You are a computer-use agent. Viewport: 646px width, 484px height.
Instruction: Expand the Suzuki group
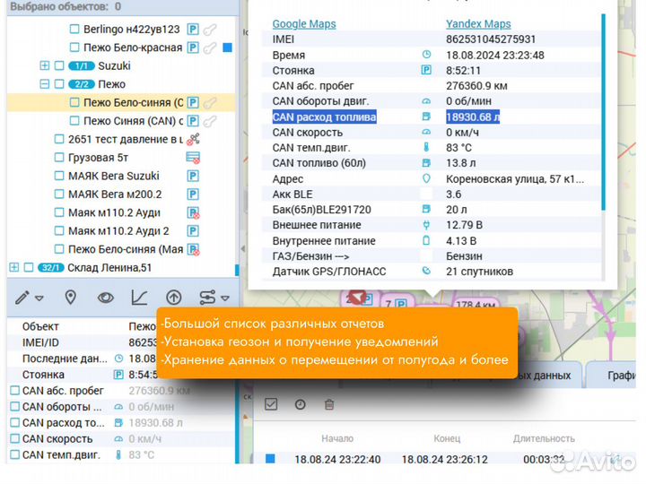click(x=45, y=65)
